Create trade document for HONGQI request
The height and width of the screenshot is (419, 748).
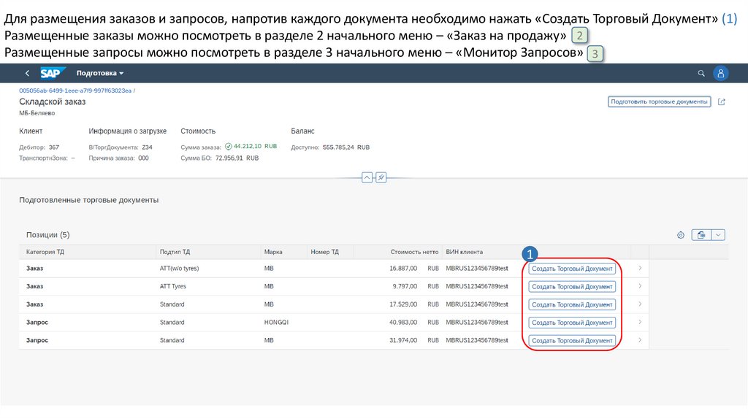tap(572, 322)
